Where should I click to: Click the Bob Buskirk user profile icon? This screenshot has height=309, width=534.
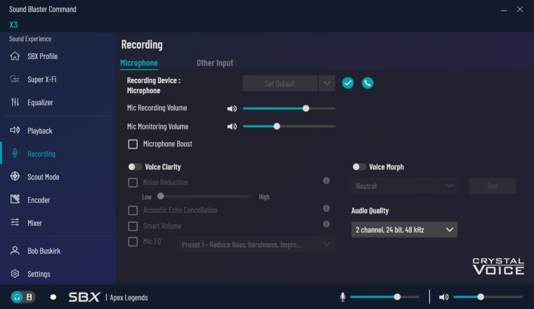[14, 250]
